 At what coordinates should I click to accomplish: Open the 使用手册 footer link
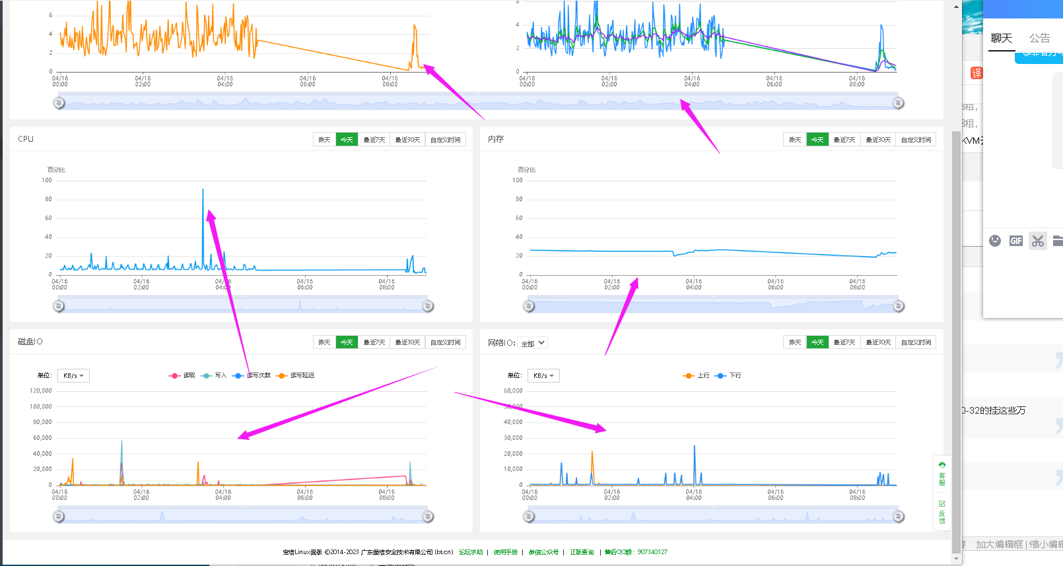coord(506,552)
